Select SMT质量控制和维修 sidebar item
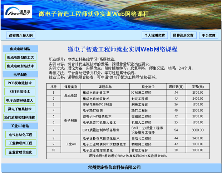Screen dimensions: 222x173 pyautogui.click(x=20, y=117)
